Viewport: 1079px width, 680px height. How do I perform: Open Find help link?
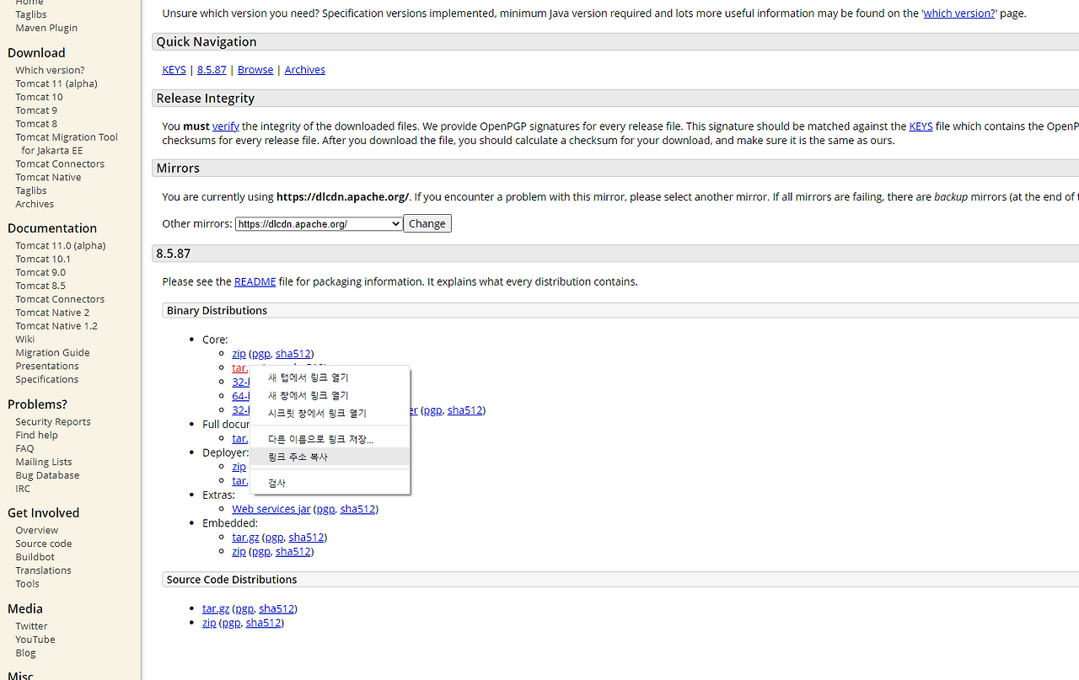tap(36, 436)
